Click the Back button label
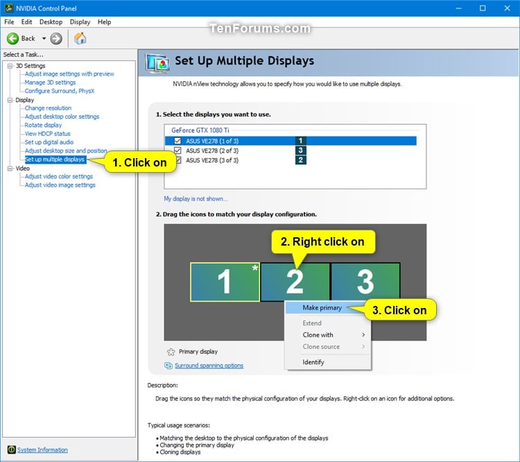This screenshot has width=520, height=462. point(28,39)
